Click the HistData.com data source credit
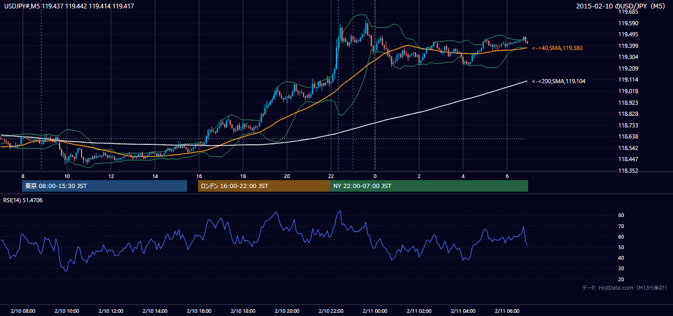The image size is (673, 316). [x=625, y=288]
